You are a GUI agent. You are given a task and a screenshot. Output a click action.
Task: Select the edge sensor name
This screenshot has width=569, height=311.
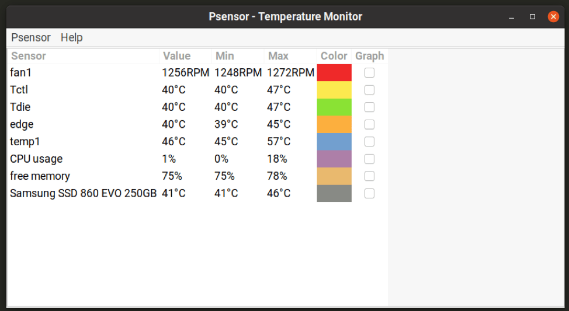pos(22,124)
